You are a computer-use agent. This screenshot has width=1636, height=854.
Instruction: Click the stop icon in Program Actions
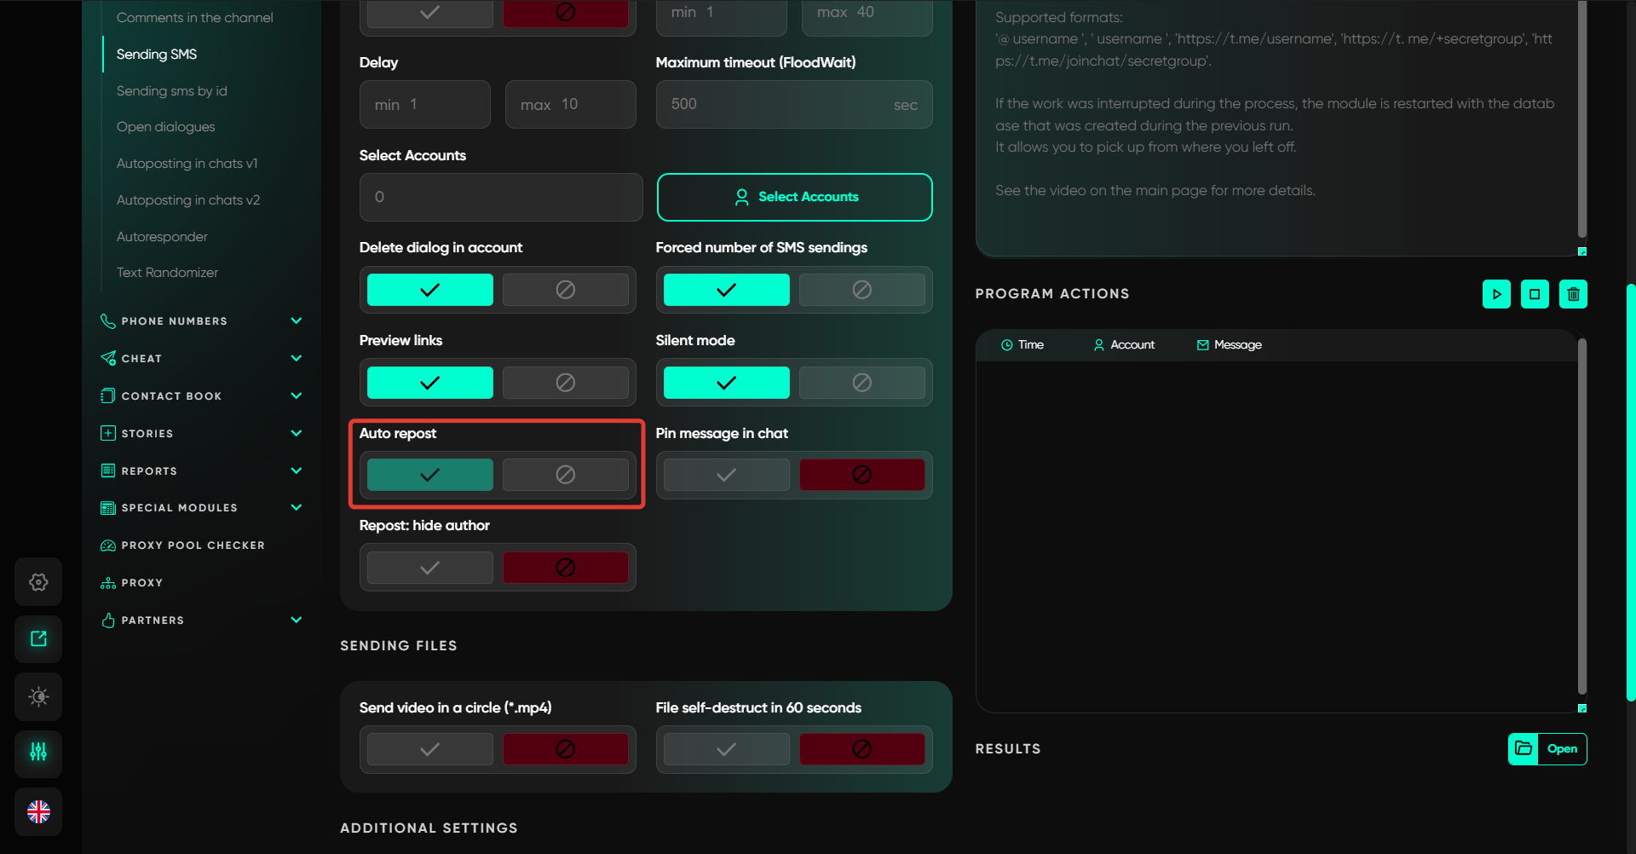1535,294
